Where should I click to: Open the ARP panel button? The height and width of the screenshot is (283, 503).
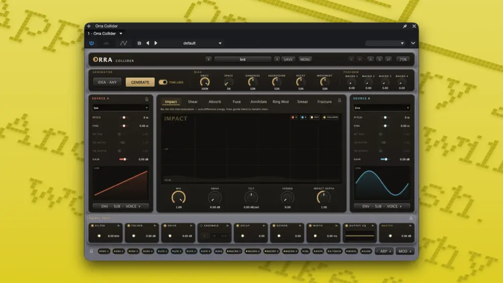(x=384, y=251)
